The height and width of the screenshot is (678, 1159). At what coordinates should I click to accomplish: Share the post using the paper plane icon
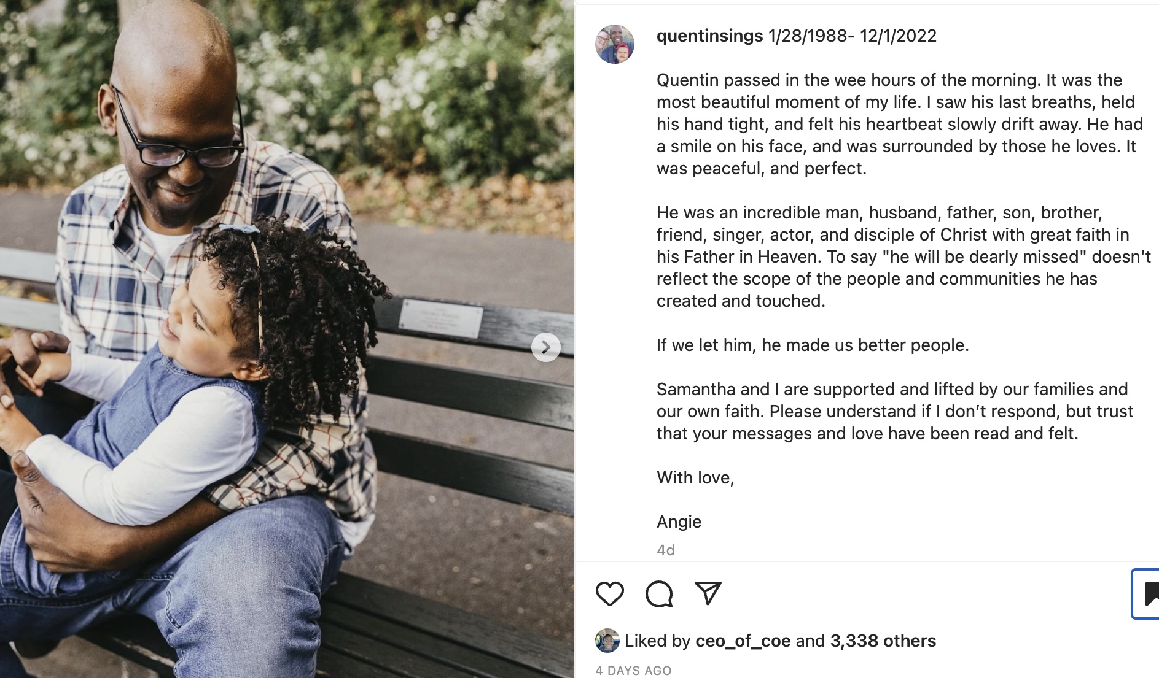(x=708, y=593)
